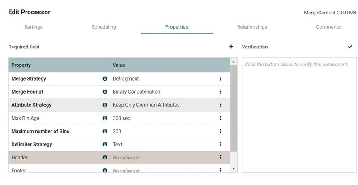This screenshot has width=358, height=185.
Task: Click info icon for Footer property
Action: (x=105, y=170)
